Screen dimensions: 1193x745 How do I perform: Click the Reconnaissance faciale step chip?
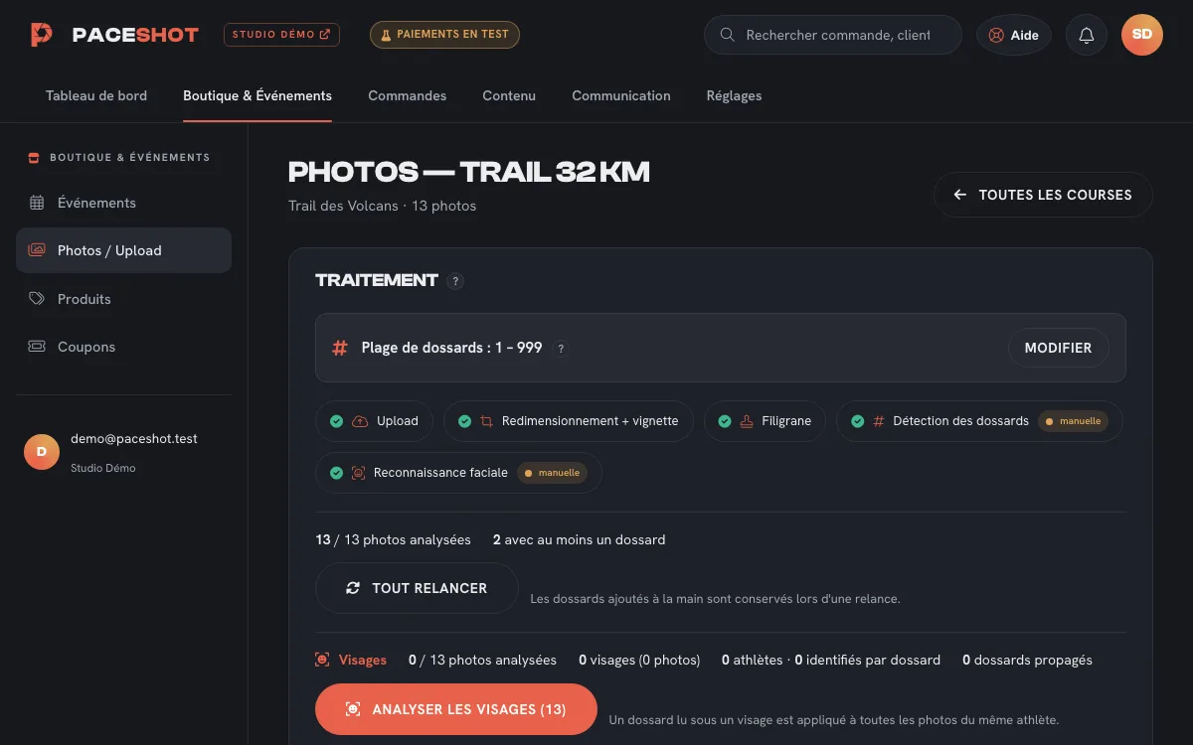[x=459, y=473]
